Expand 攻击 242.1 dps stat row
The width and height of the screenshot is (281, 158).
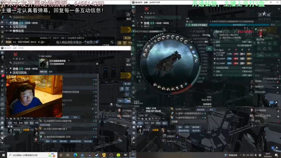pyautogui.click(x=233, y=42)
